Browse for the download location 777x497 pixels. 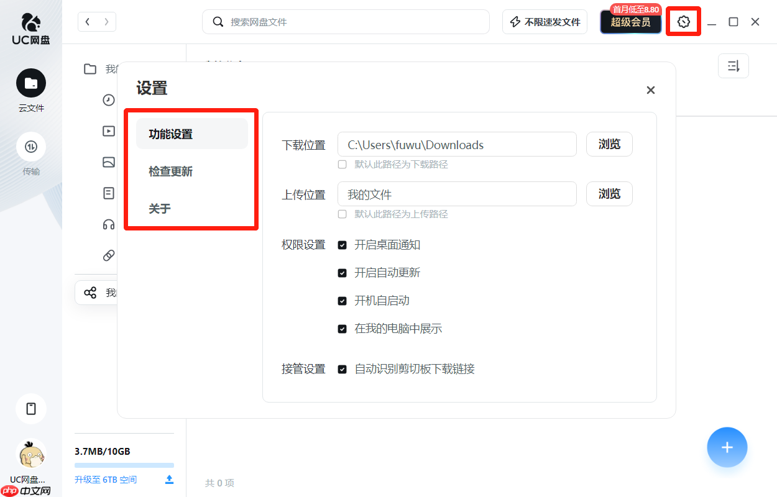(609, 144)
